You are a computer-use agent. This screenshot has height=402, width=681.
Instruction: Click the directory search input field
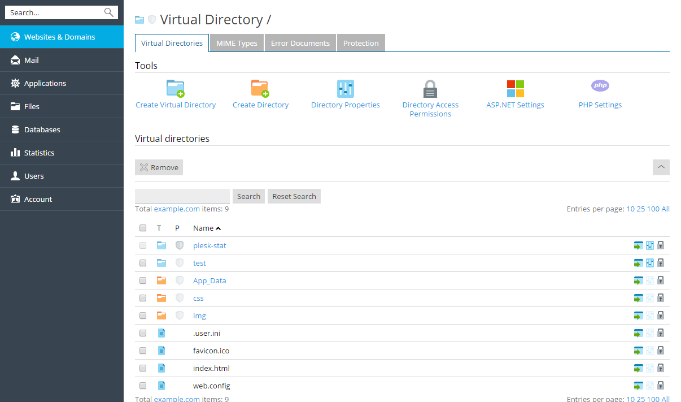[182, 196]
